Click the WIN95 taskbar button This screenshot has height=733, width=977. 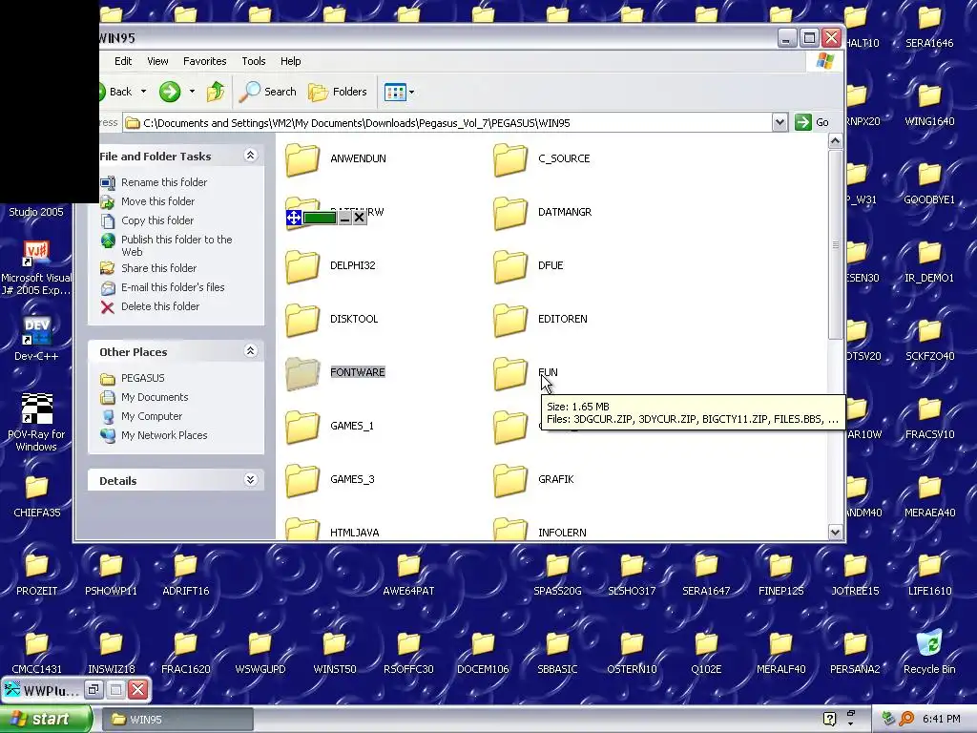[x=177, y=720]
